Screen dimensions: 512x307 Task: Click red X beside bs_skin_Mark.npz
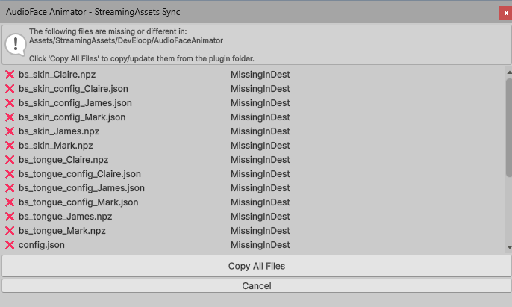[10, 146]
